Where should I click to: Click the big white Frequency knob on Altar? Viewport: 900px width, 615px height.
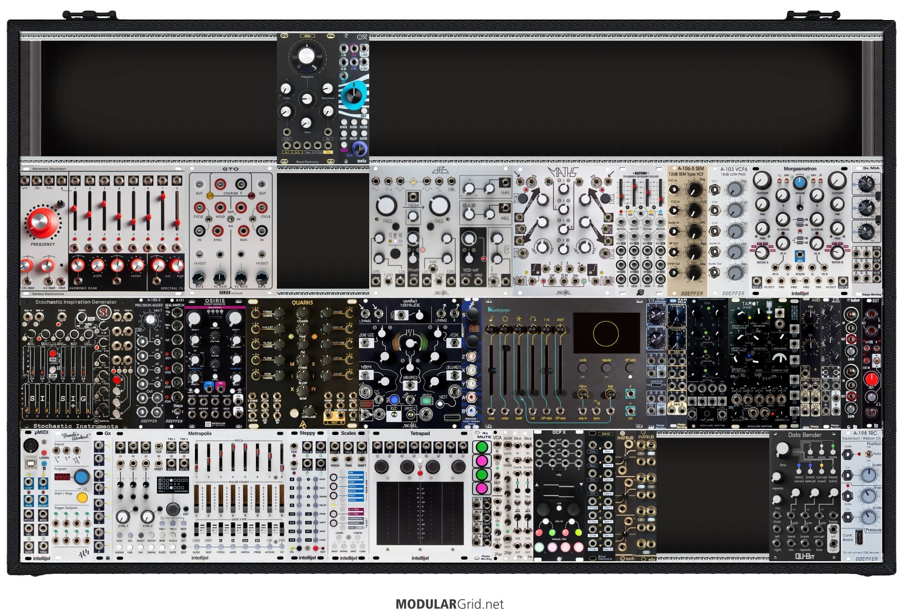306,56
